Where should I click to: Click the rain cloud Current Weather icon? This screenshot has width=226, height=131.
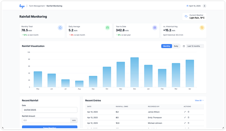[186, 16]
